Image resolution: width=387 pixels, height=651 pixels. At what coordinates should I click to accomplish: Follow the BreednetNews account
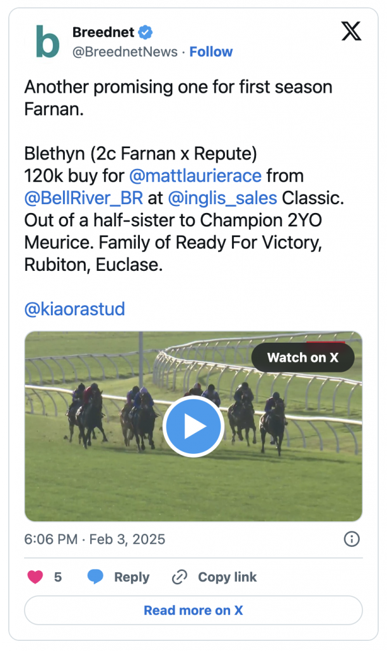click(211, 52)
